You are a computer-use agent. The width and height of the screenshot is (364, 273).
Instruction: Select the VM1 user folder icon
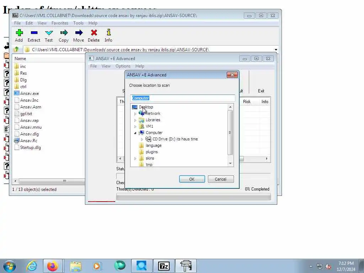point(141,126)
